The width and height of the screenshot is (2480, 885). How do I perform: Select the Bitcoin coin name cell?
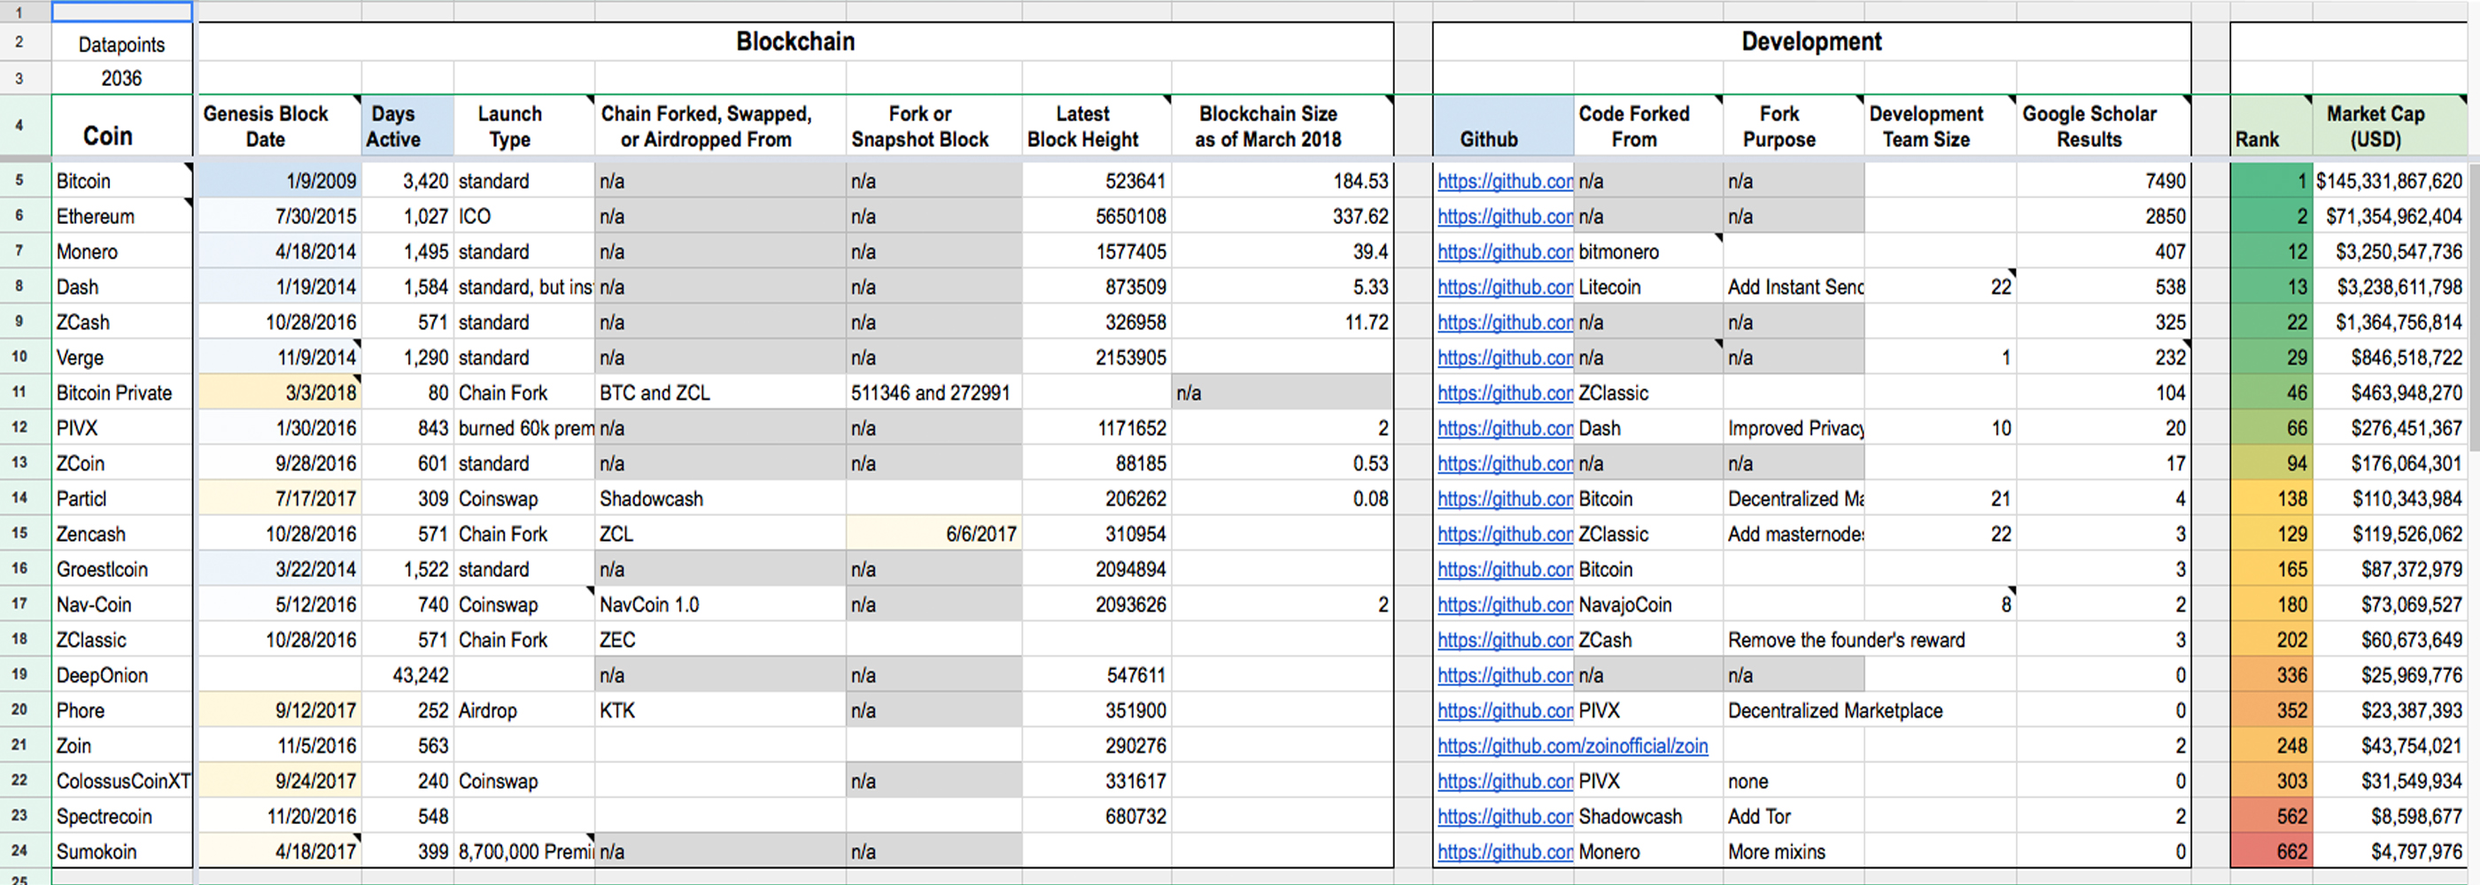click(x=122, y=181)
